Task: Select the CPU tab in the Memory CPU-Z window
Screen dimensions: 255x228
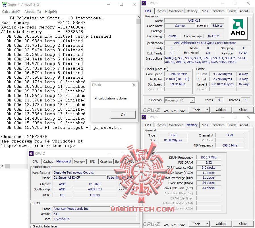Action: point(148,125)
